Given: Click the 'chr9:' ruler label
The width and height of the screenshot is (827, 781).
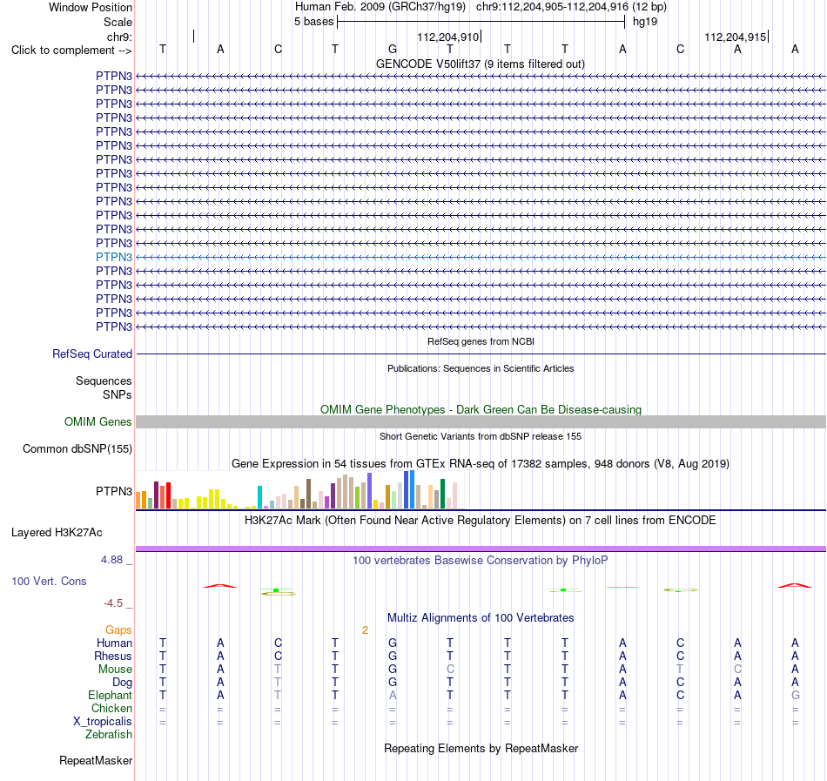Looking at the screenshot, I should (119, 37).
